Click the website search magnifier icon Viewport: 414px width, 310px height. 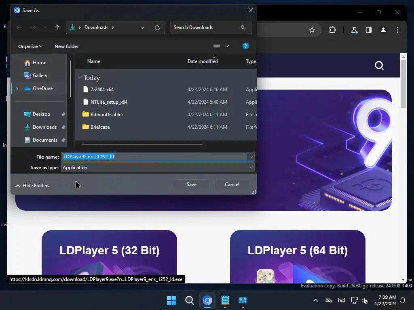click(x=379, y=65)
